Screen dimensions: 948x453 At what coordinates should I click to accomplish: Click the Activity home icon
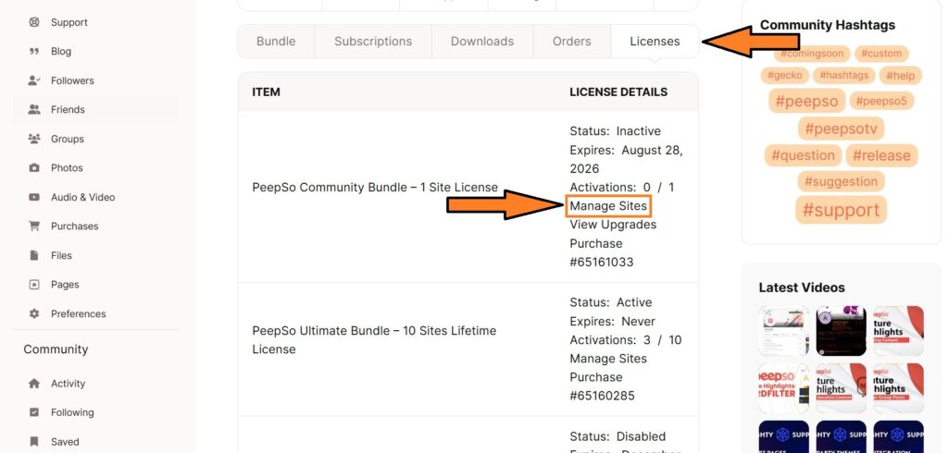pyautogui.click(x=34, y=384)
